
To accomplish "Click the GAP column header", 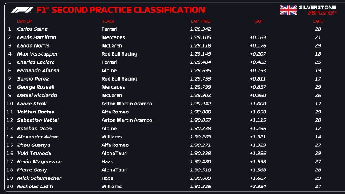I will click(x=258, y=21).
